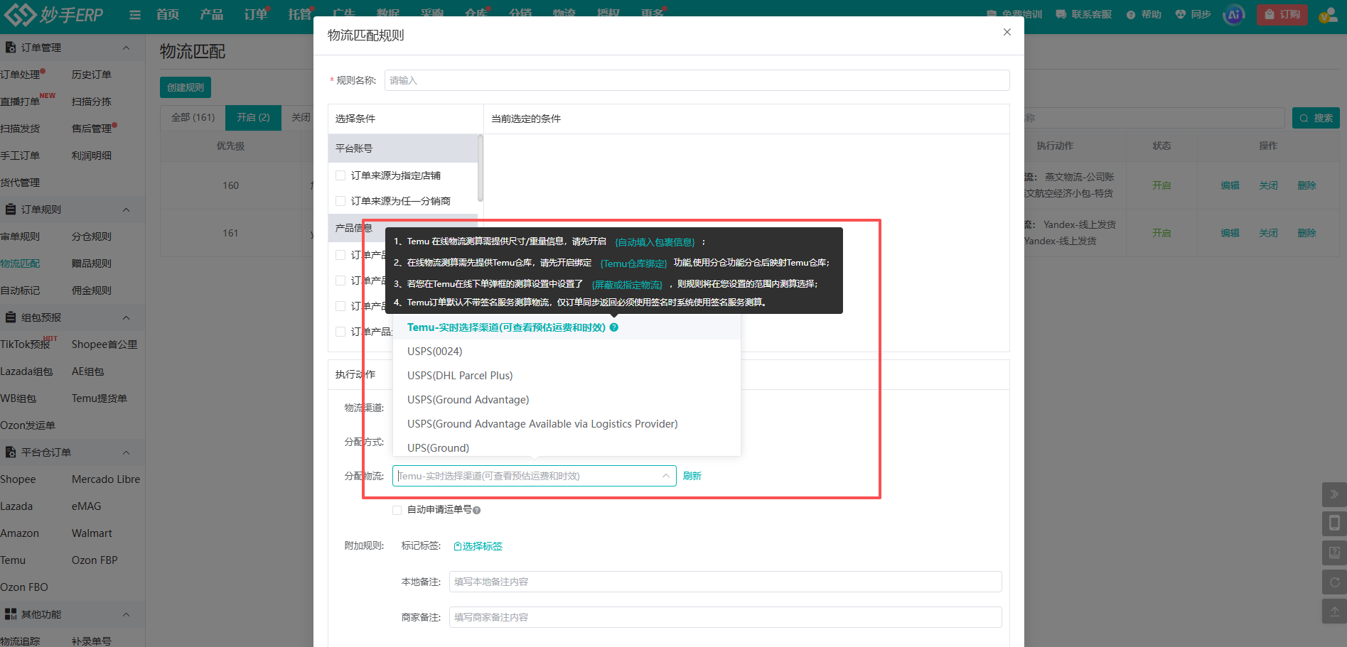1347x647 pixels.
Task: Collapse the 订单管理 sidebar section
Action: pos(127,48)
